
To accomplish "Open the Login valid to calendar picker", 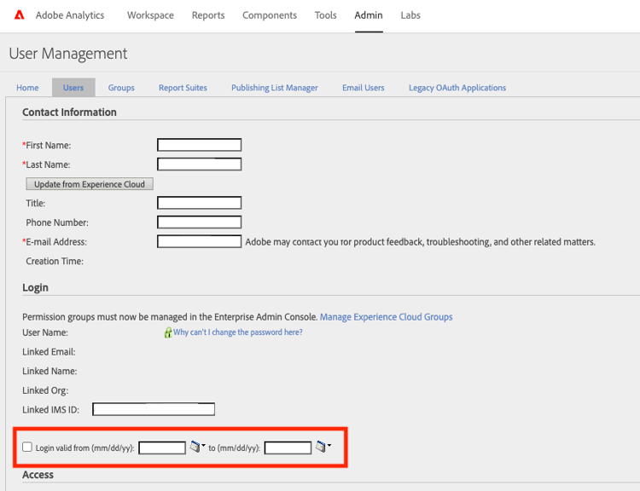I will click(321, 447).
